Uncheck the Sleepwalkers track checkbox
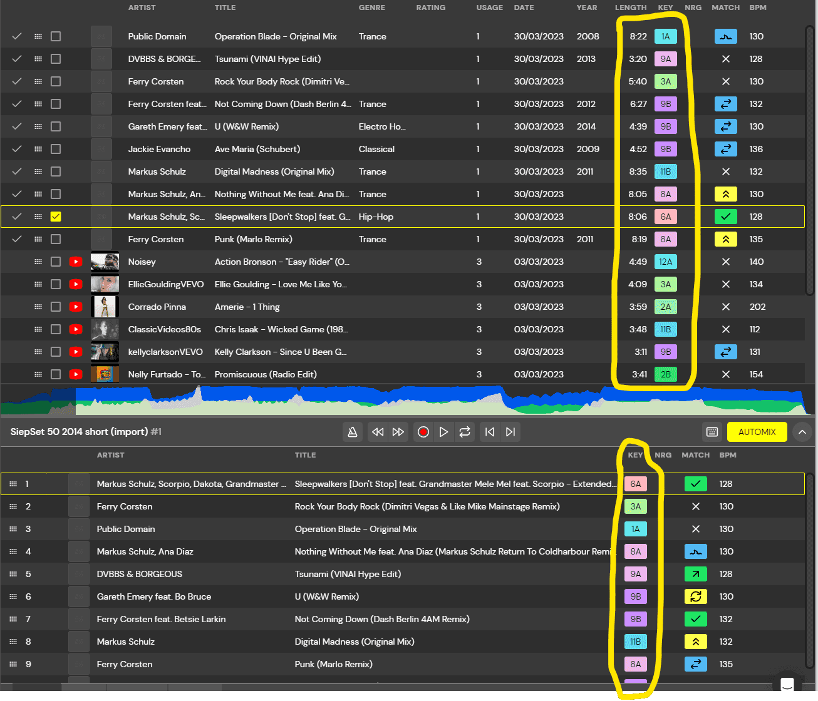Screen dimensions: 818x701 click(56, 217)
